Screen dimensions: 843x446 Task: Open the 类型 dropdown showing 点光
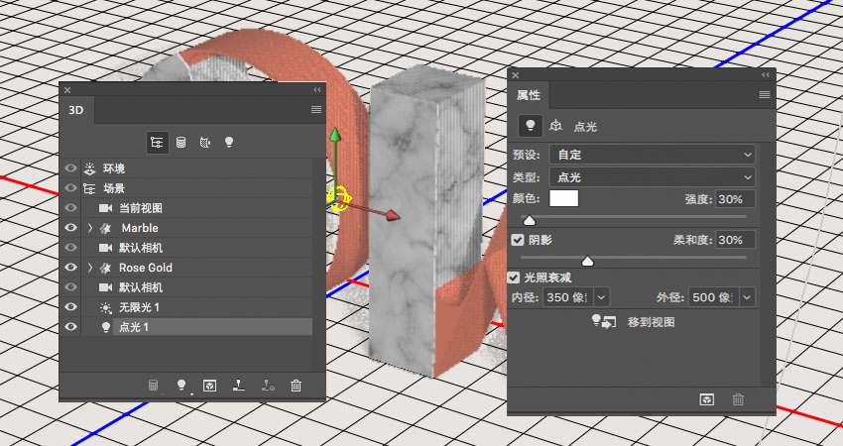653,177
